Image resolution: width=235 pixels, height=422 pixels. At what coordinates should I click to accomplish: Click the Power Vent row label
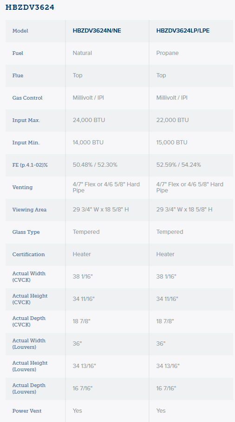click(27, 411)
